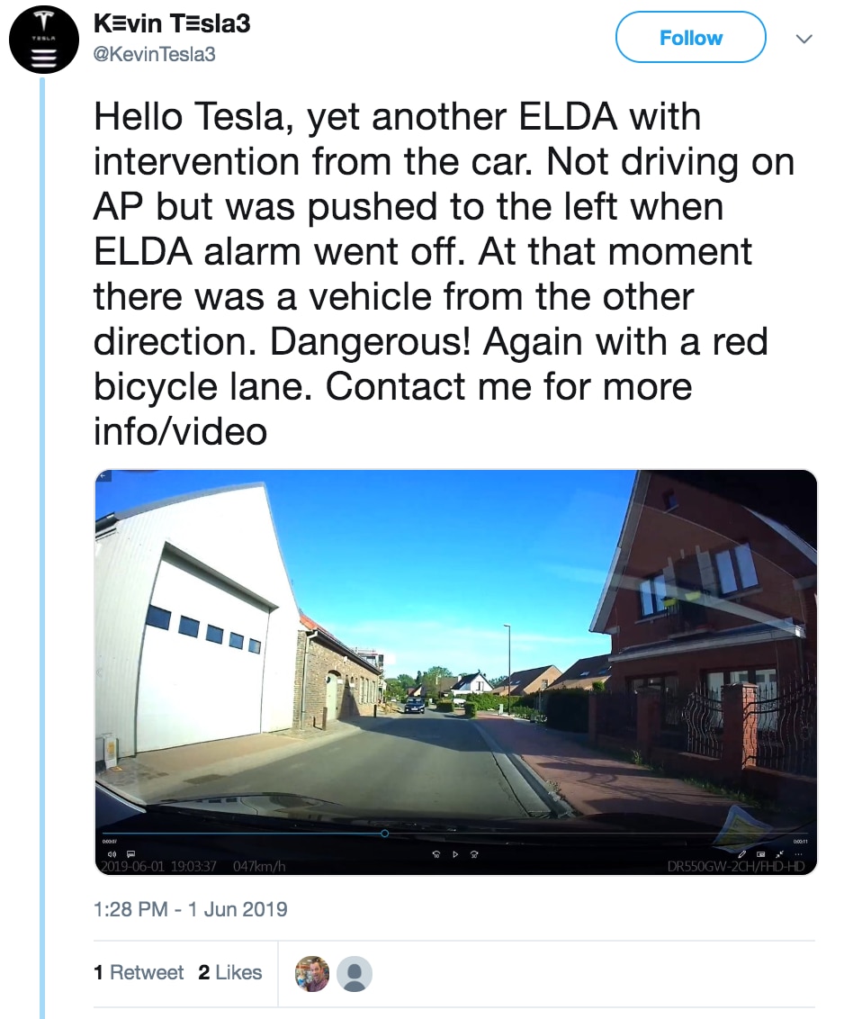Click the pencil edit icon in the player

[x=741, y=854]
